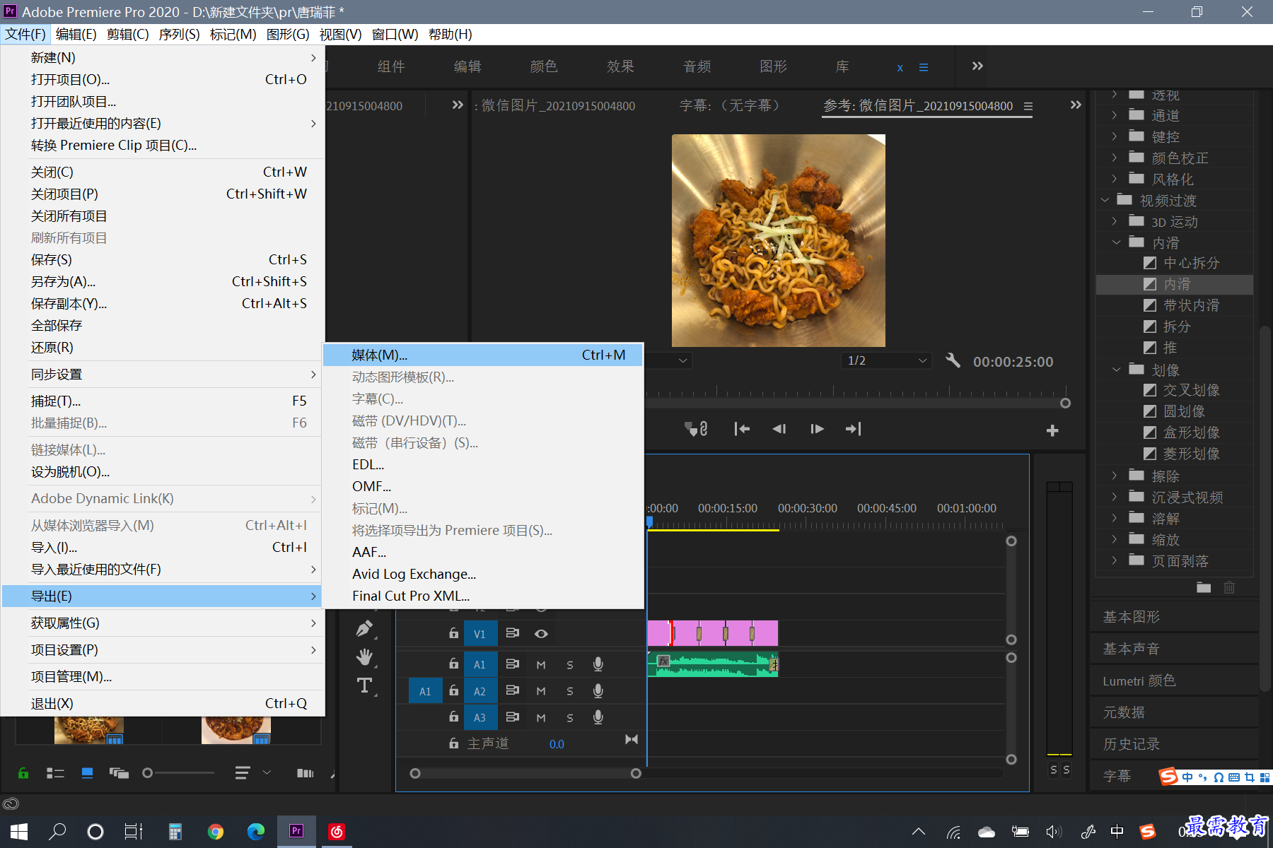The height and width of the screenshot is (848, 1273).
Task: Toggle lock on A1 track
Action: (453, 664)
